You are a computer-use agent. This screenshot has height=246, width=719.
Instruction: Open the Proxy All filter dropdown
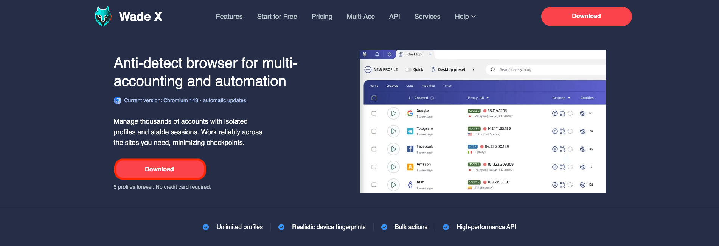pyautogui.click(x=478, y=98)
